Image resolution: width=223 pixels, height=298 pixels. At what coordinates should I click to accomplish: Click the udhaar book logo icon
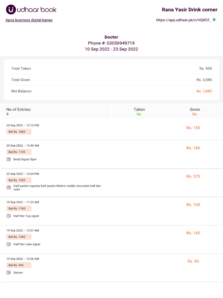(x=11, y=10)
